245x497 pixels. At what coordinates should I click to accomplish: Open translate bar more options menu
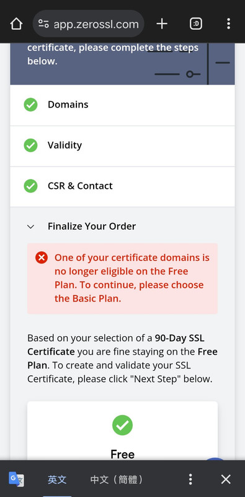[190, 479]
